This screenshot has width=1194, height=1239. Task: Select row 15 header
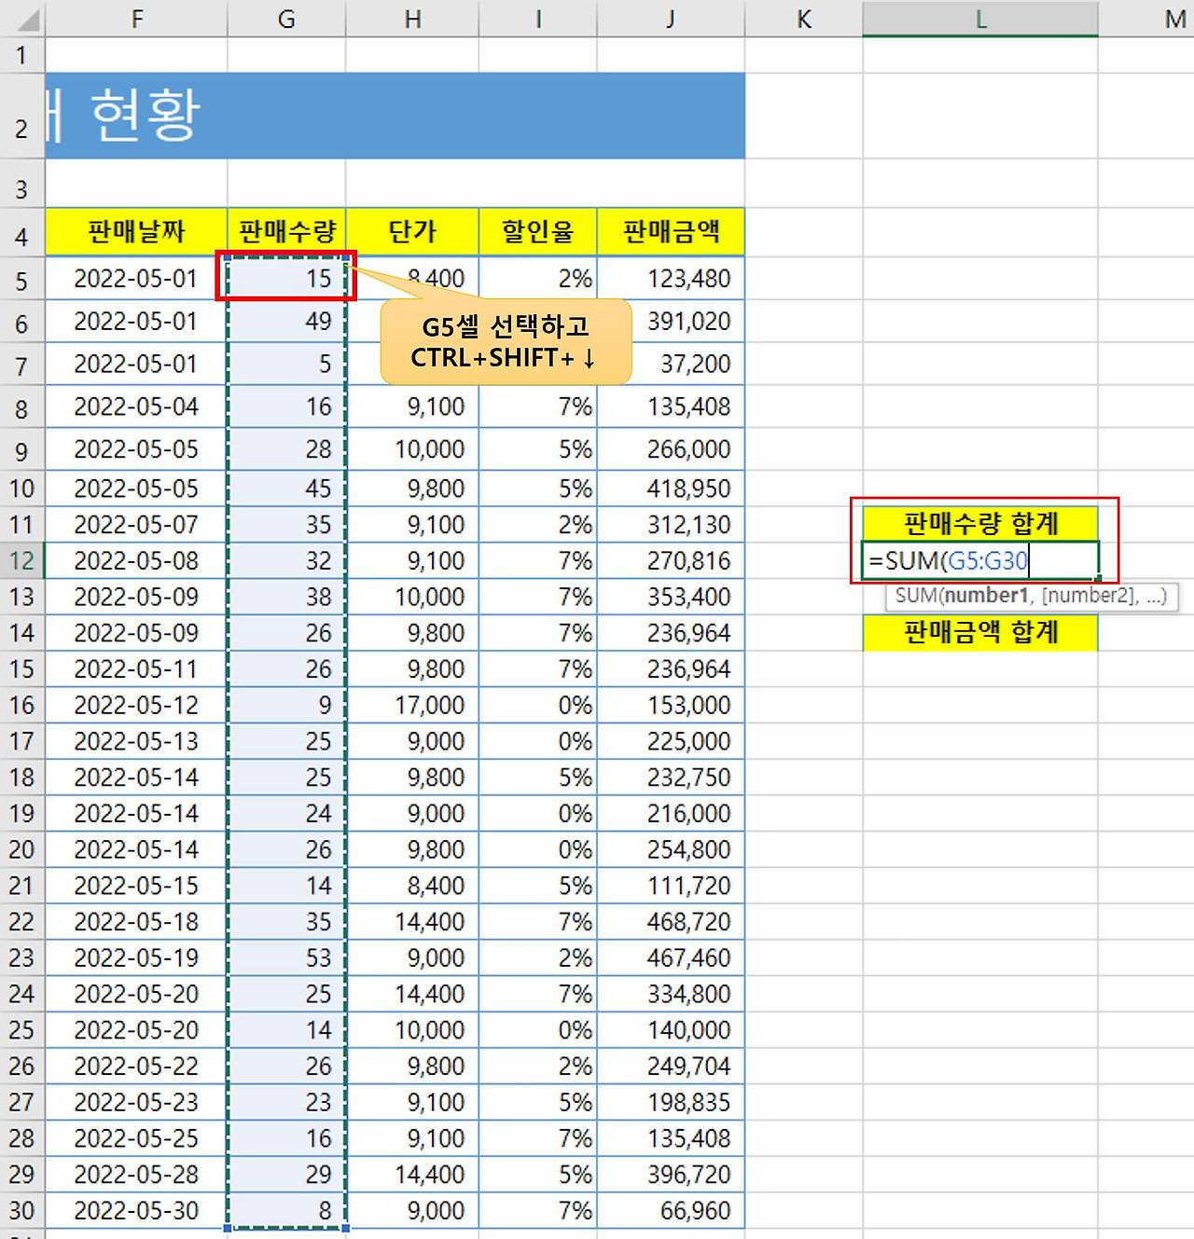pyautogui.click(x=21, y=668)
